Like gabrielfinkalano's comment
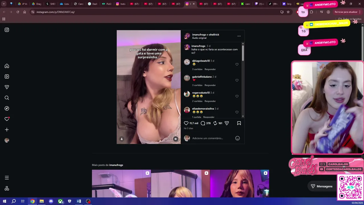 click(237, 80)
